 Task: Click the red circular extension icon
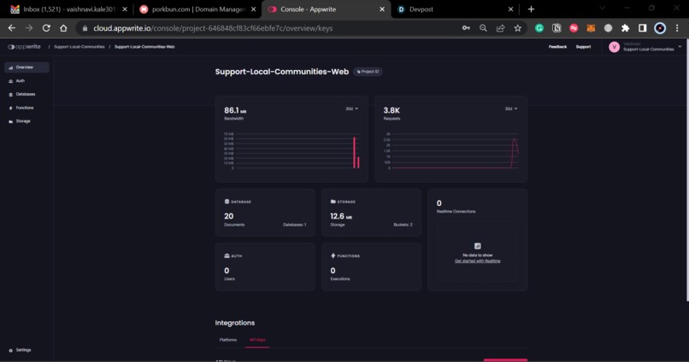pyautogui.click(x=574, y=28)
